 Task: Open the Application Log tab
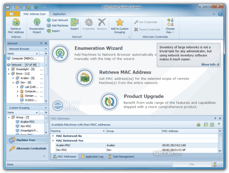[x=92, y=157]
